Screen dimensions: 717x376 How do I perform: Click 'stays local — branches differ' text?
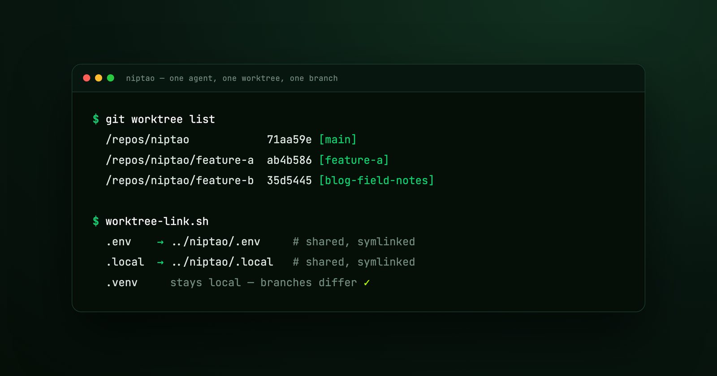[x=263, y=283]
